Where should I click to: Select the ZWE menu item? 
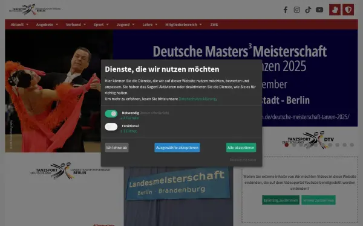214,25
